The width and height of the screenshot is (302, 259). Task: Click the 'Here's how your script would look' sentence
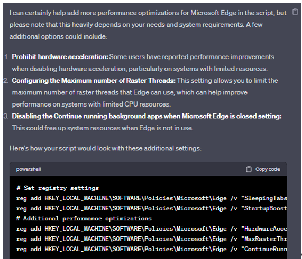[x=105, y=148]
